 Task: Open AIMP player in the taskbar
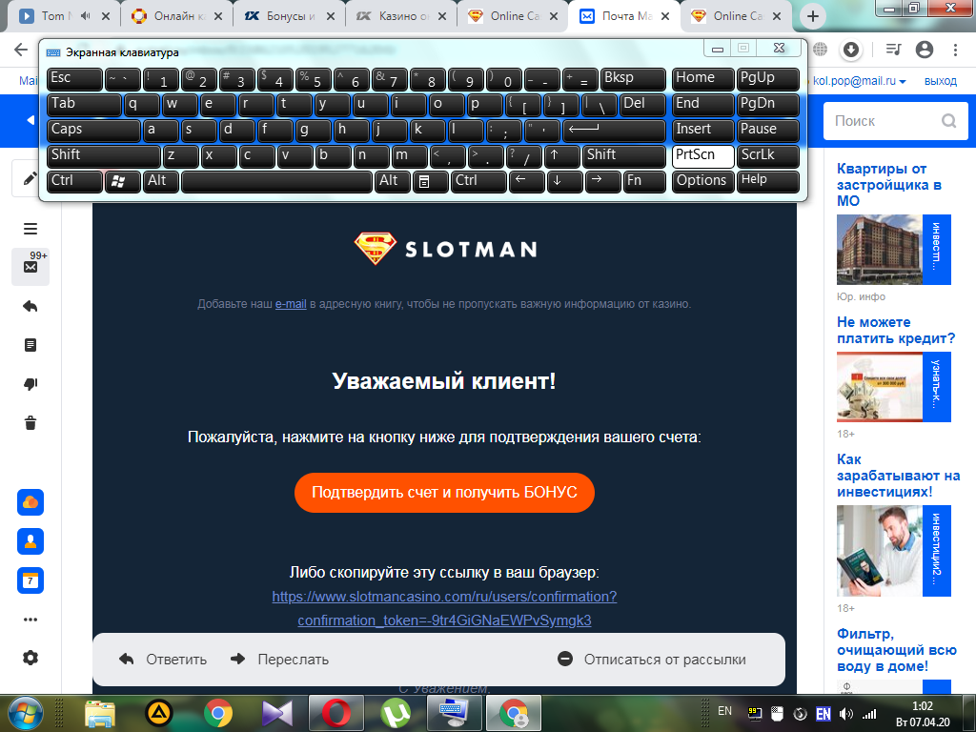[159, 713]
